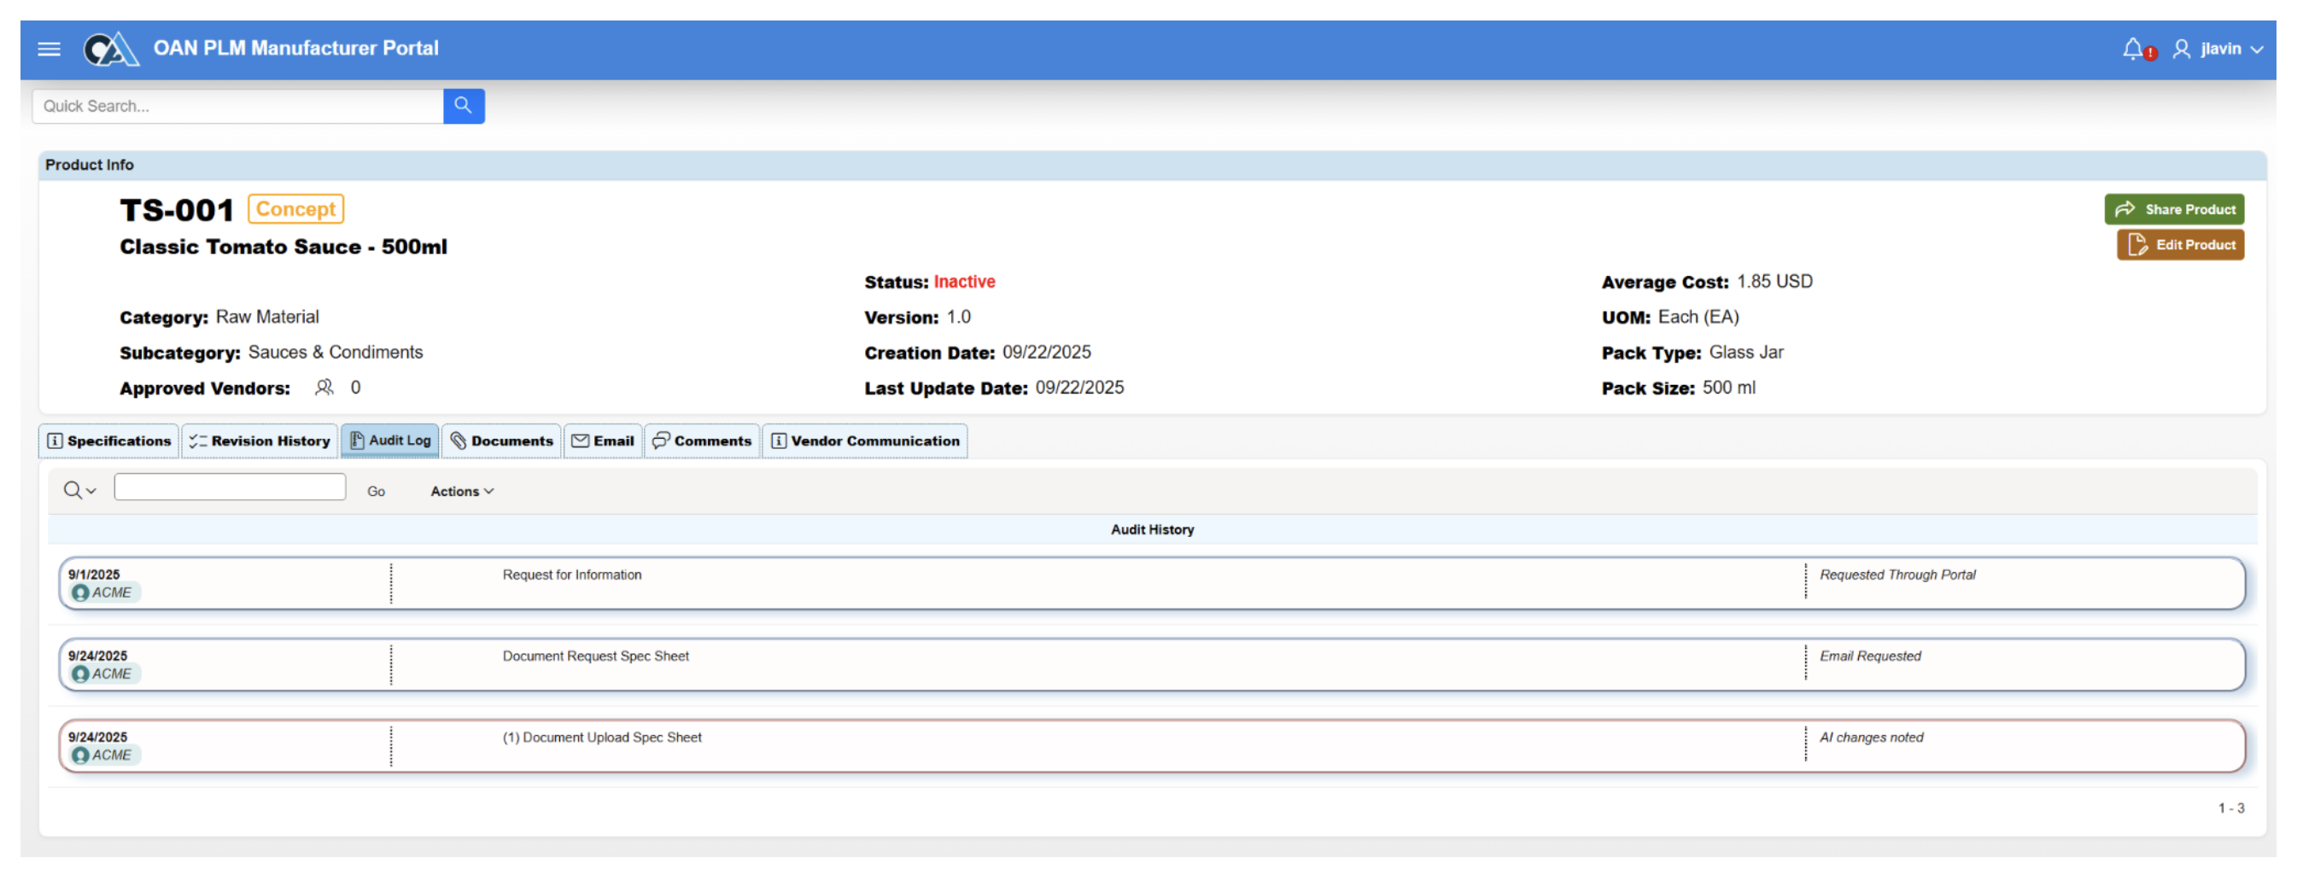Screen dimensions: 2297x881
Task: Go to the Documents tab
Action: 501,441
